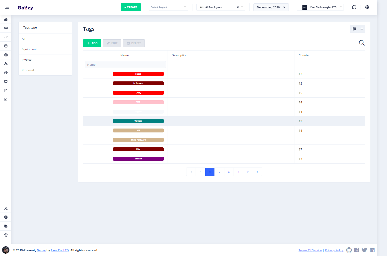Screen dimensions: 387x256
Task: Click the search magnifier icon in Tags
Action: coord(362,43)
